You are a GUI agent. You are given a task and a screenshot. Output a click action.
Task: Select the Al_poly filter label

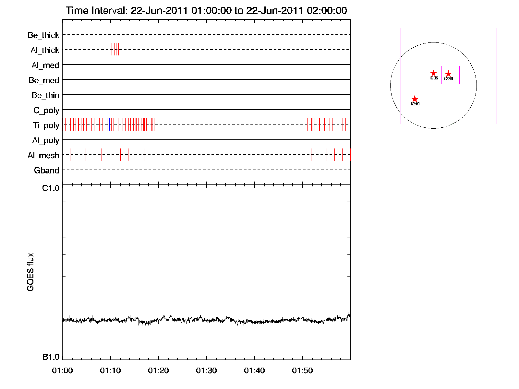(45, 141)
